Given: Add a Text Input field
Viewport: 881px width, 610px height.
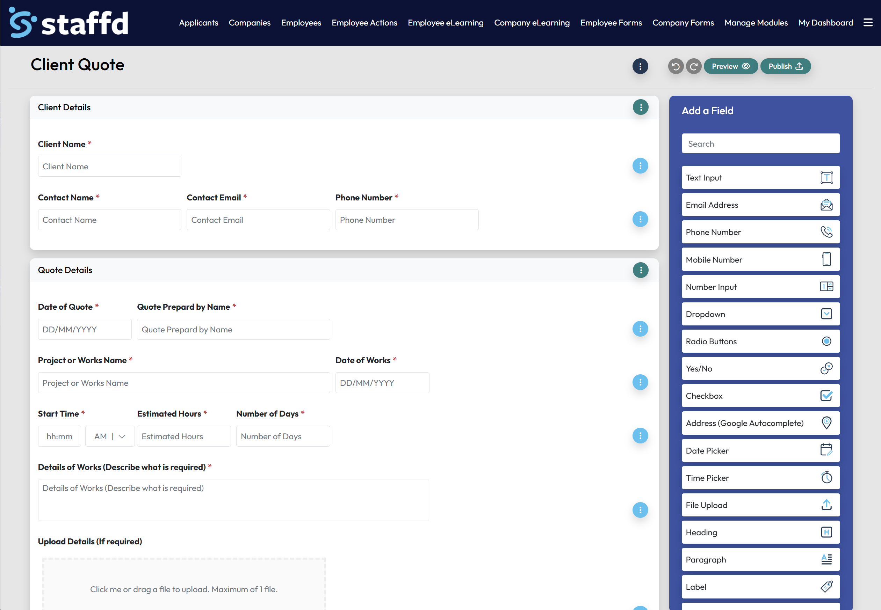Looking at the screenshot, I should [x=760, y=178].
